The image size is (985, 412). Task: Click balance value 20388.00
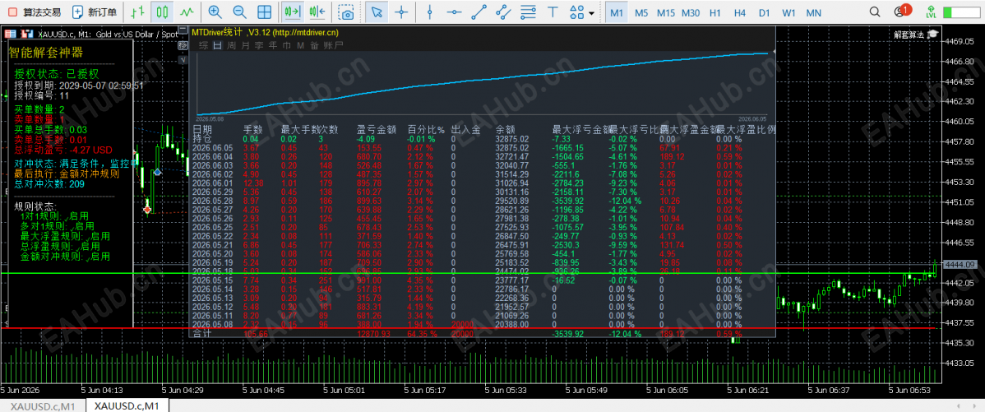pos(512,324)
